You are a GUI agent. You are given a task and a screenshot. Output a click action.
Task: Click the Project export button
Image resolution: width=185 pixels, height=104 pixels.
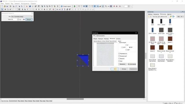[66, 6]
